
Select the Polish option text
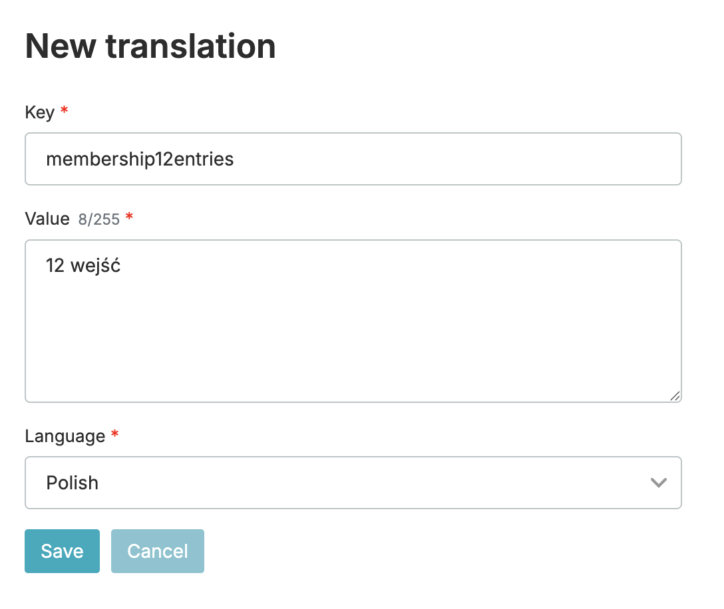click(72, 483)
